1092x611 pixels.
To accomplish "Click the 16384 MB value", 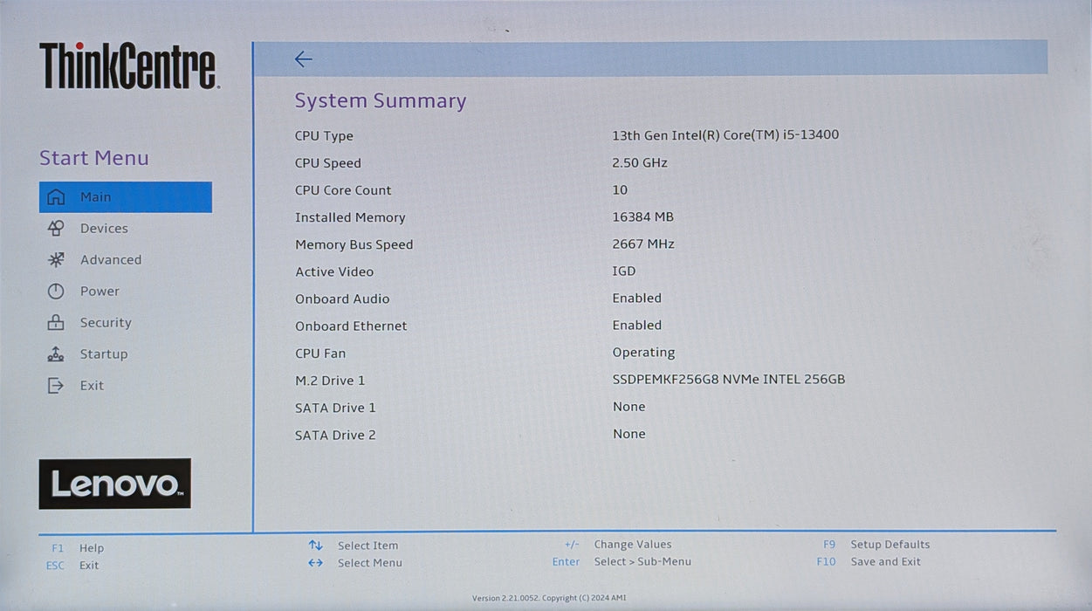I will tap(643, 217).
